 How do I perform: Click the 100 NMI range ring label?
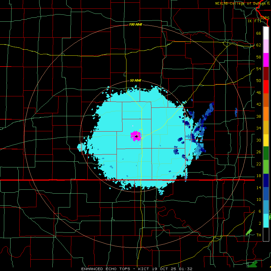click(135, 25)
